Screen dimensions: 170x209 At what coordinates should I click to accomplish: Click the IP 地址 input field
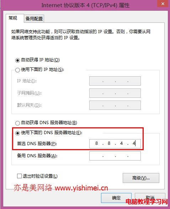point(115,81)
